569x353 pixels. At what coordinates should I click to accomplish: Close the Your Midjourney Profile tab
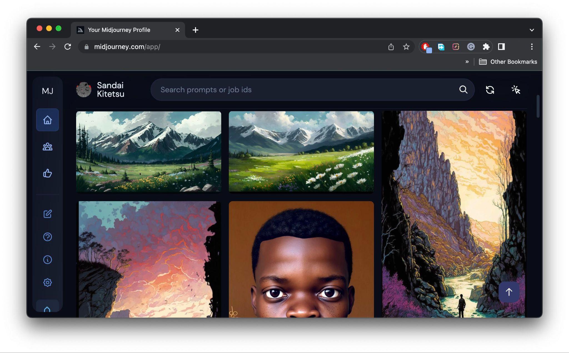pos(177,30)
